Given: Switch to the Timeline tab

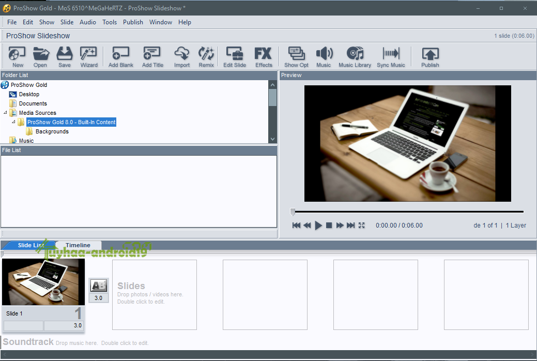Looking at the screenshot, I should (78, 245).
